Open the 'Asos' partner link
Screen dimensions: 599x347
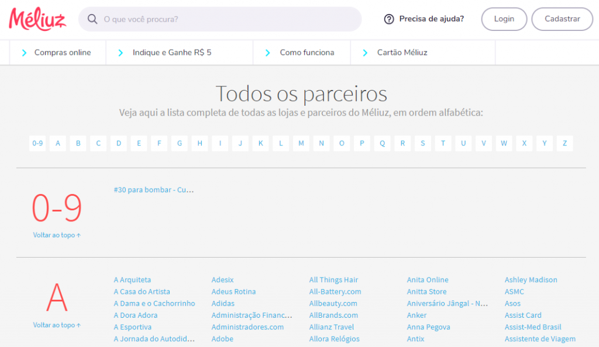click(x=512, y=304)
